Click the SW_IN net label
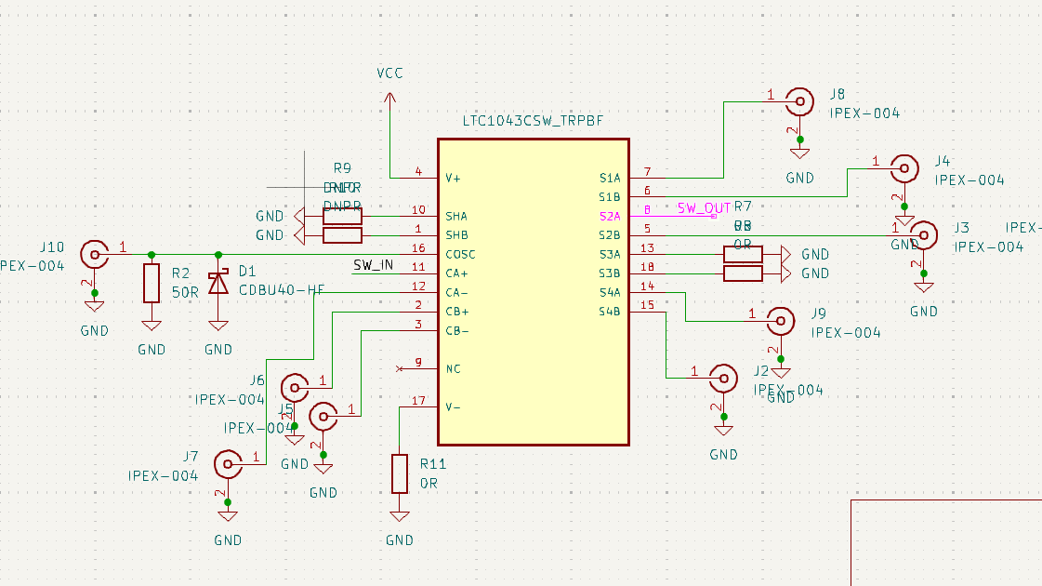The image size is (1042, 586). click(x=374, y=266)
